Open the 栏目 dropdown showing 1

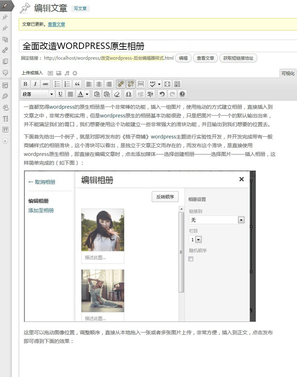tap(195, 239)
